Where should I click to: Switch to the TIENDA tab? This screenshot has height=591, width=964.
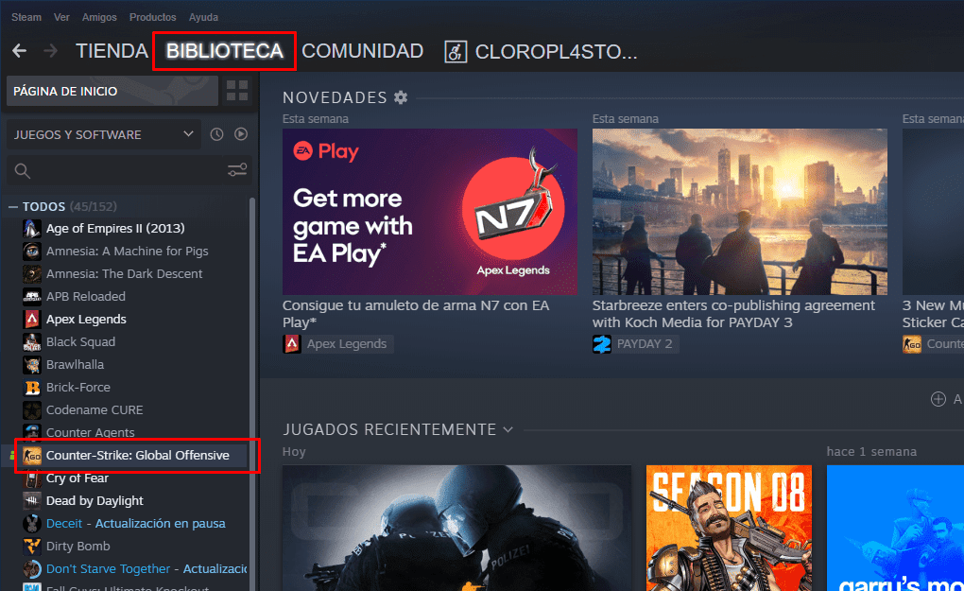(112, 51)
